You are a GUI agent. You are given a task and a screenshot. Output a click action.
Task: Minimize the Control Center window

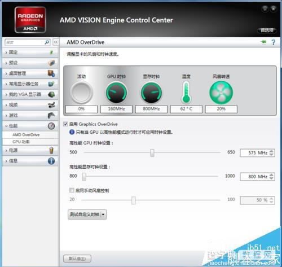coord(265,8)
